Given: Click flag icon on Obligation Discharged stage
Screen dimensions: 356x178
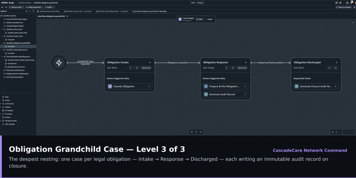Looking at the screenshot, I should [336, 68].
